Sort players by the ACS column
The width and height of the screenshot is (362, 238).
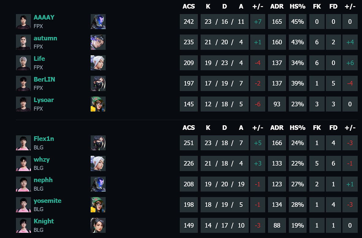[x=189, y=6]
